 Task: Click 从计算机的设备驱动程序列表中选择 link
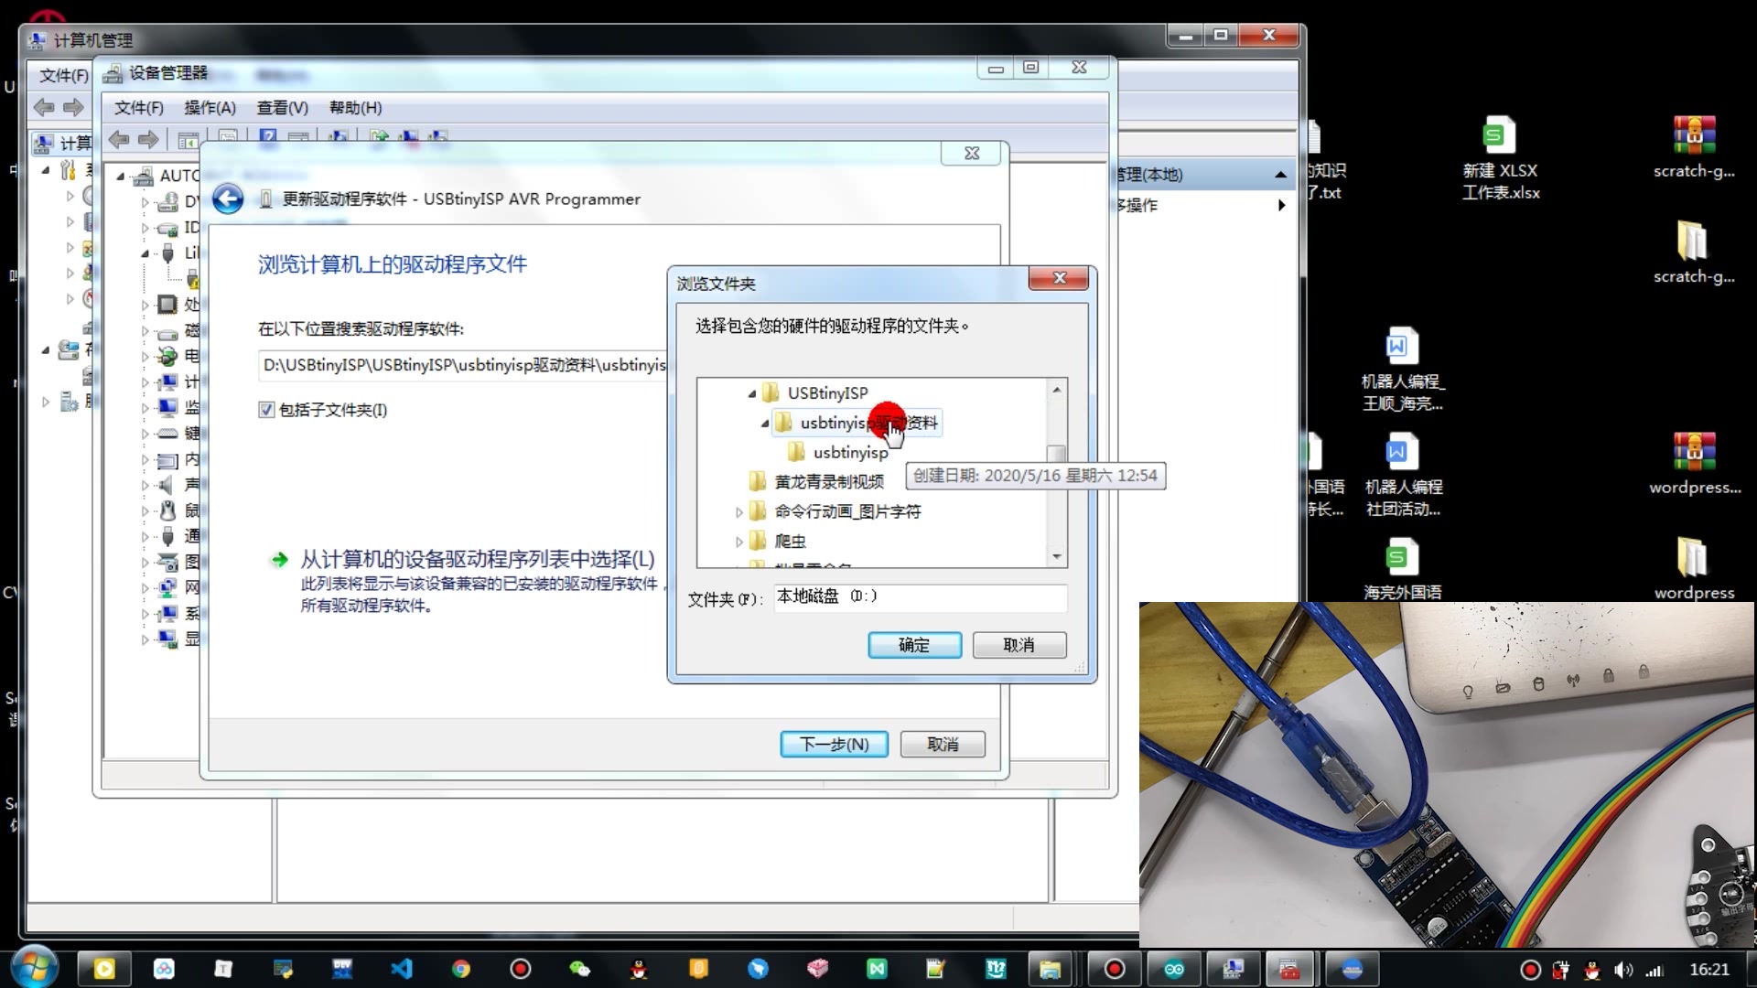tap(478, 559)
